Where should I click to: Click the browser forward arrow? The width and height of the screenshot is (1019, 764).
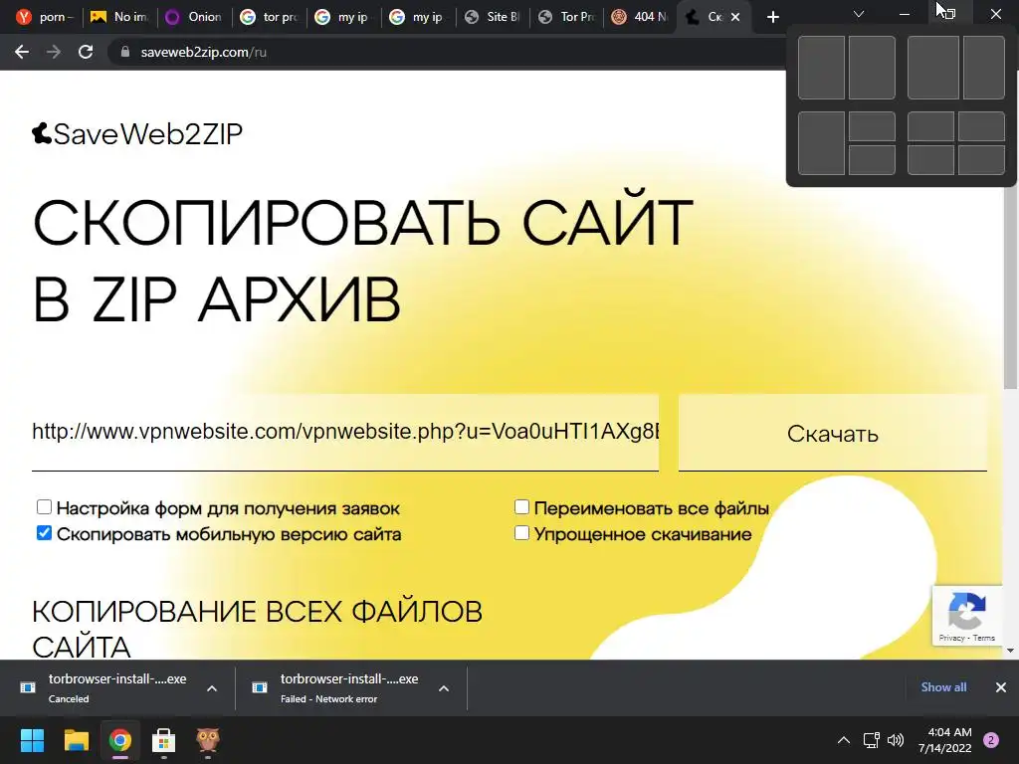pos(54,52)
